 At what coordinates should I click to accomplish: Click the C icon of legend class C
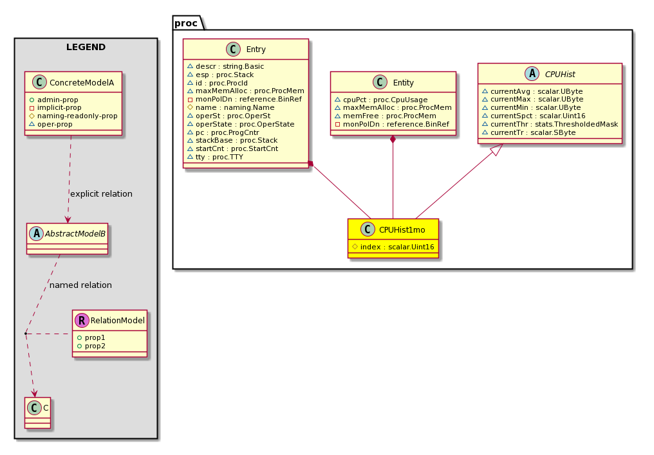point(34,408)
